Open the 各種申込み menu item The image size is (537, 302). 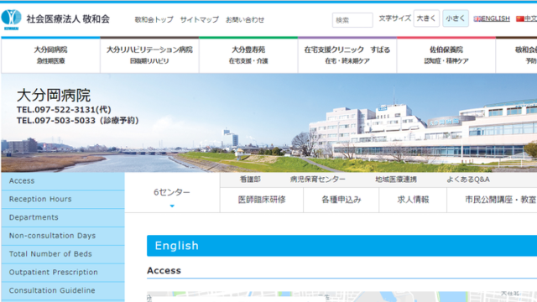pos(341,200)
